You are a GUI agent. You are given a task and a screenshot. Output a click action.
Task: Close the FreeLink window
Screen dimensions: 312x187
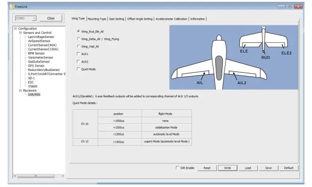[298, 7]
